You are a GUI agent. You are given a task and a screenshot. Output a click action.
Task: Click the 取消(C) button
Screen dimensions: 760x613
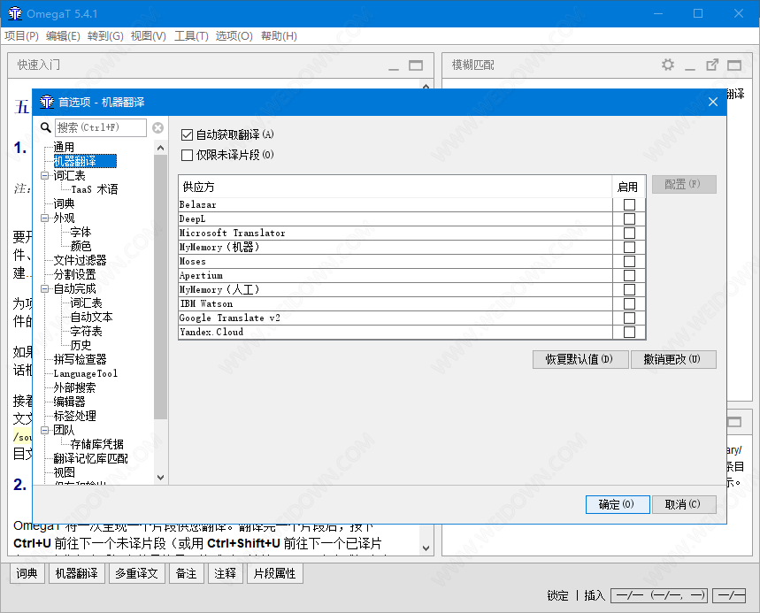click(x=683, y=504)
